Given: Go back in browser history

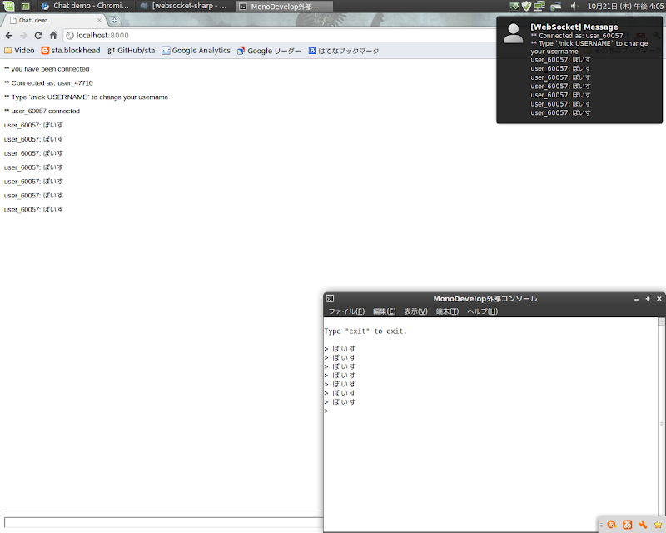Looking at the screenshot, I should pyautogui.click(x=9, y=35).
